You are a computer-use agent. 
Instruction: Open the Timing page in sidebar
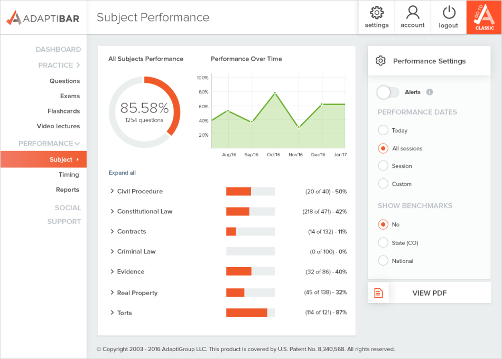point(69,174)
